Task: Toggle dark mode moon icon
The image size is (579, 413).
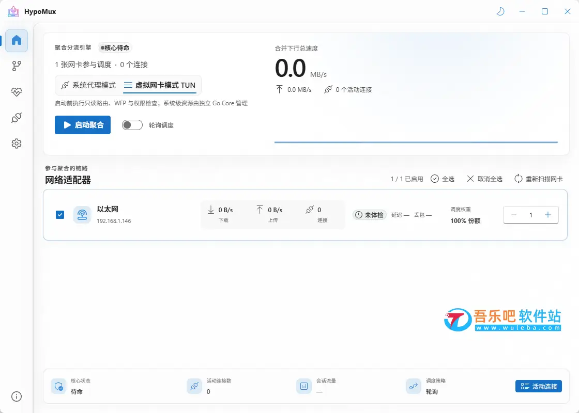Action: (500, 11)
